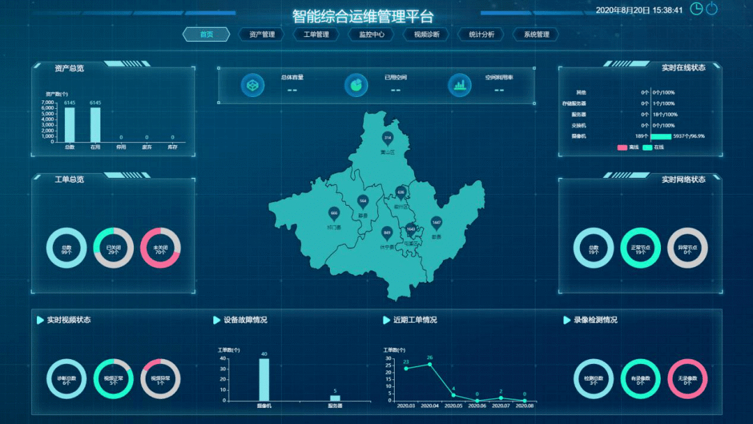Click the 无录像数 0个 ring chart

687,379
